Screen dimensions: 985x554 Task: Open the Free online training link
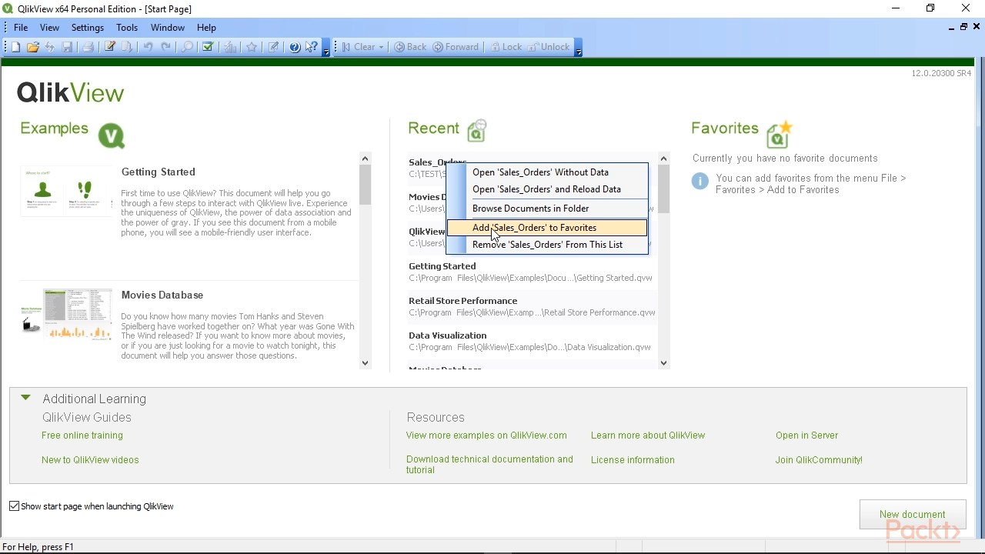[x=82, y=436]
